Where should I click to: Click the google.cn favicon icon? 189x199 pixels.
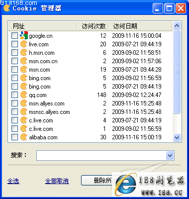(x=24, y=35)
